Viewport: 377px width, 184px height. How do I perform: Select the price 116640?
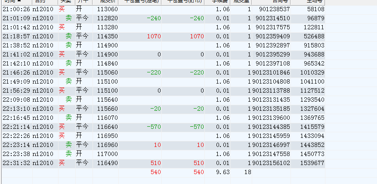pos(108,127)
